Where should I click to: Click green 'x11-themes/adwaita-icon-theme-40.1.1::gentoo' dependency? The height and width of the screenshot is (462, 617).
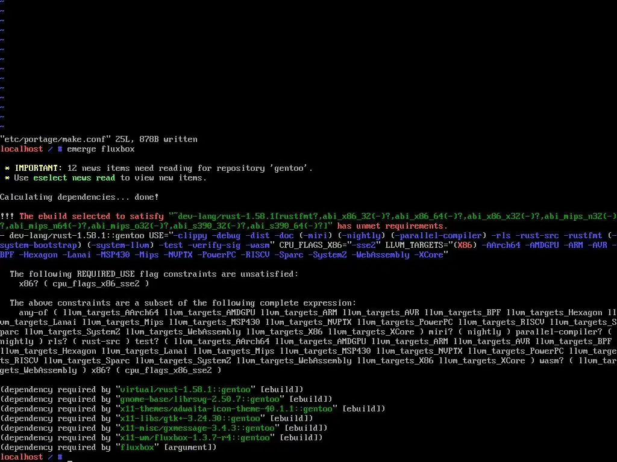(226, 409)
